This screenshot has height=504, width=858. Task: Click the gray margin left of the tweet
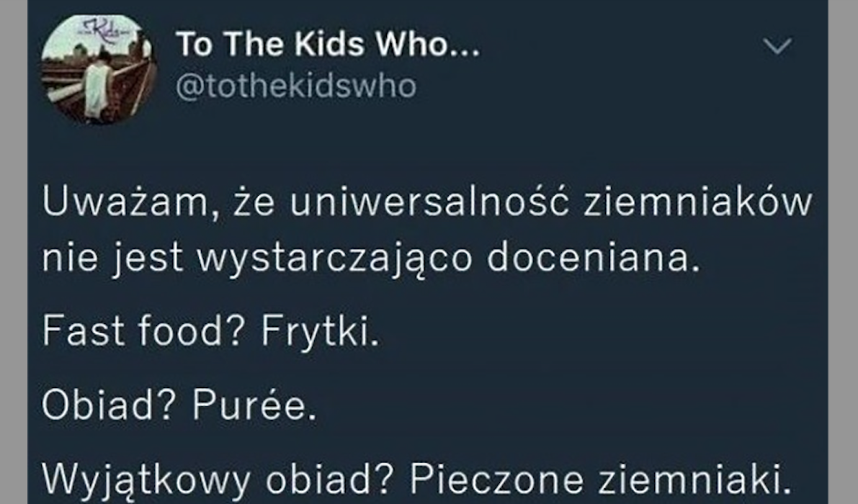click(13, 252)
